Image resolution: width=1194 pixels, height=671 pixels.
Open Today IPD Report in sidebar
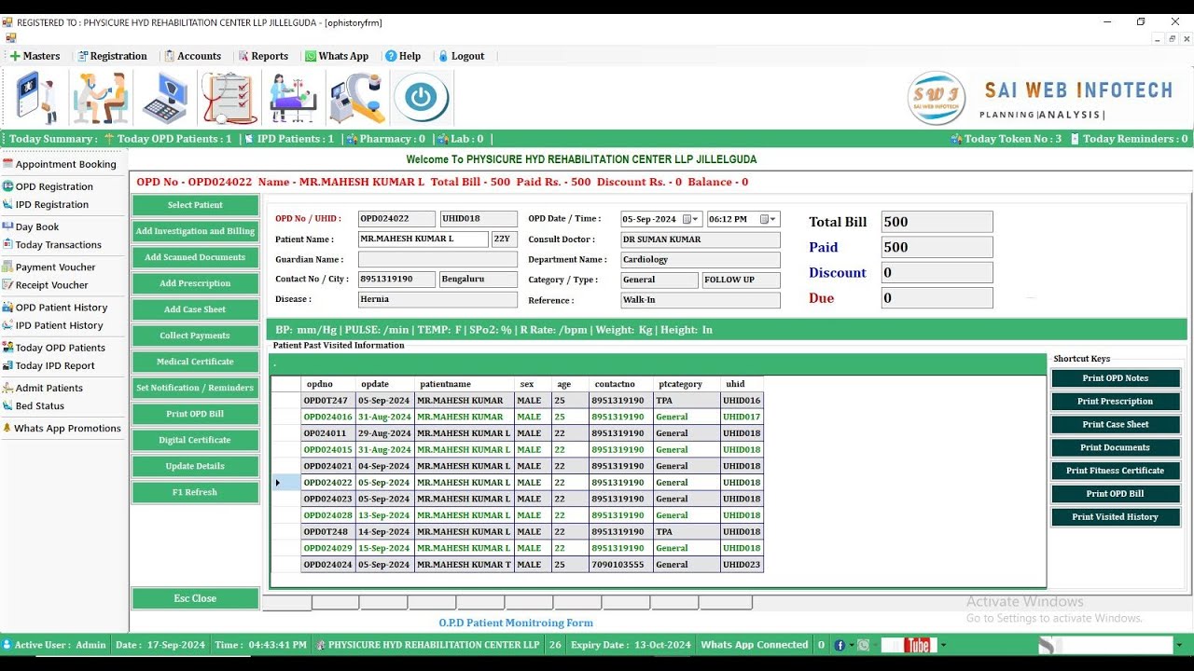pyautogui.click(x=49, y=365)
